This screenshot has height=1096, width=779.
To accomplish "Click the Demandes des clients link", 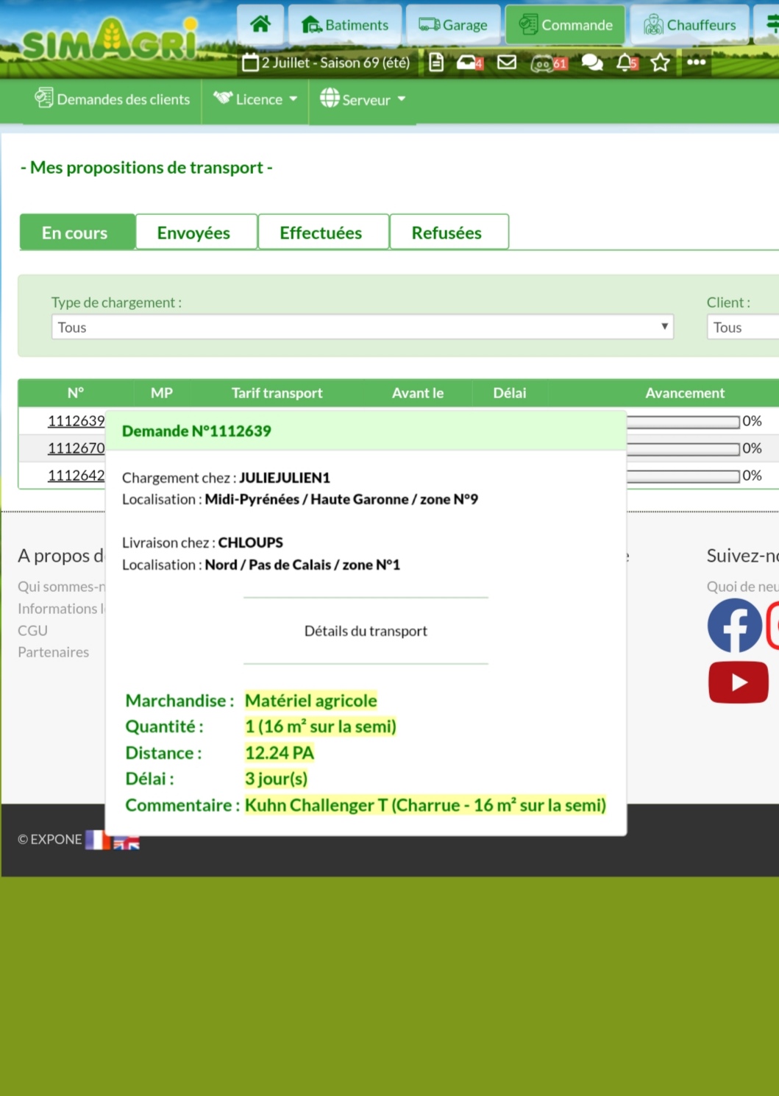I will tap(113, 99).
